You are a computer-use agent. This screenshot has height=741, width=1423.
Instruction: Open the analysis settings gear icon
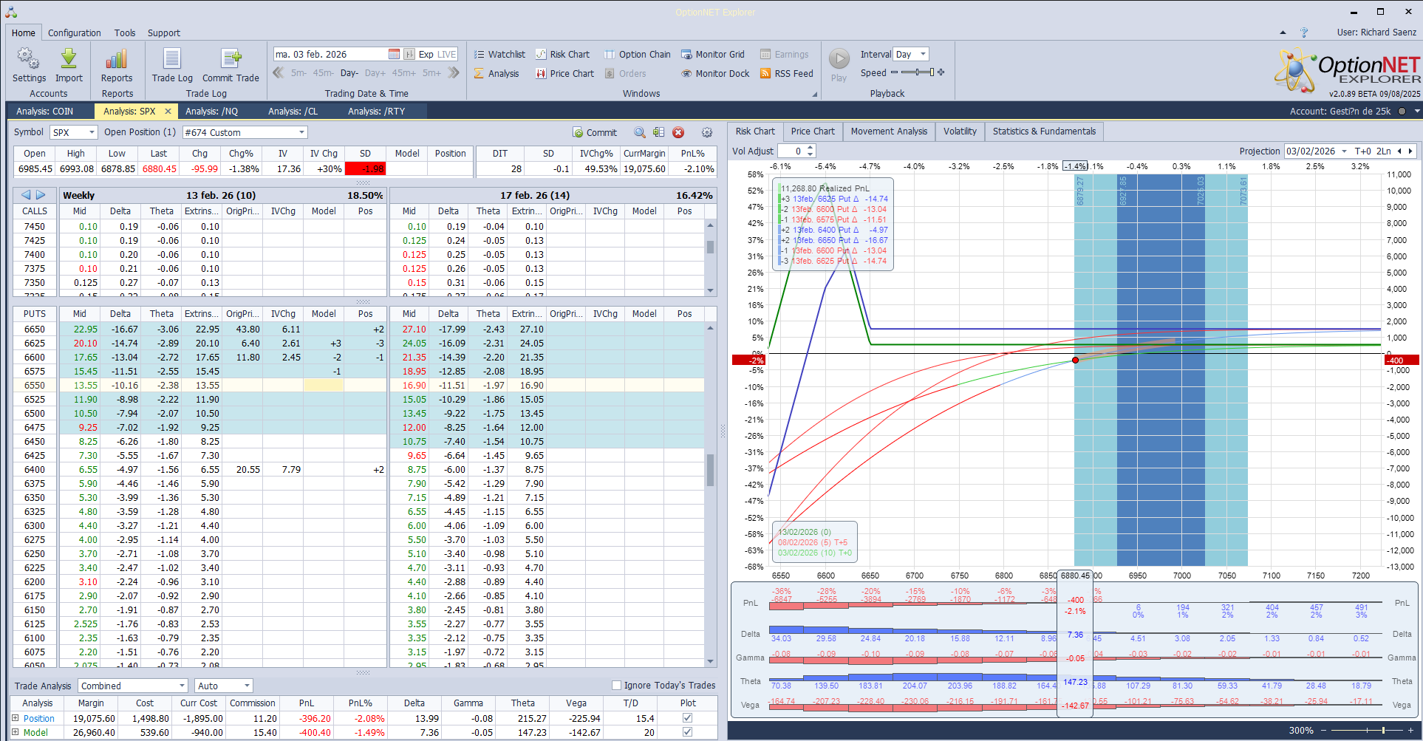tap(707, 132)
